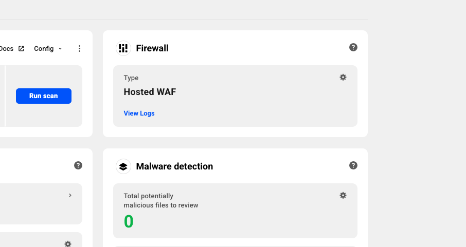Click the gear icon at the bottom left

pos(68,244)
